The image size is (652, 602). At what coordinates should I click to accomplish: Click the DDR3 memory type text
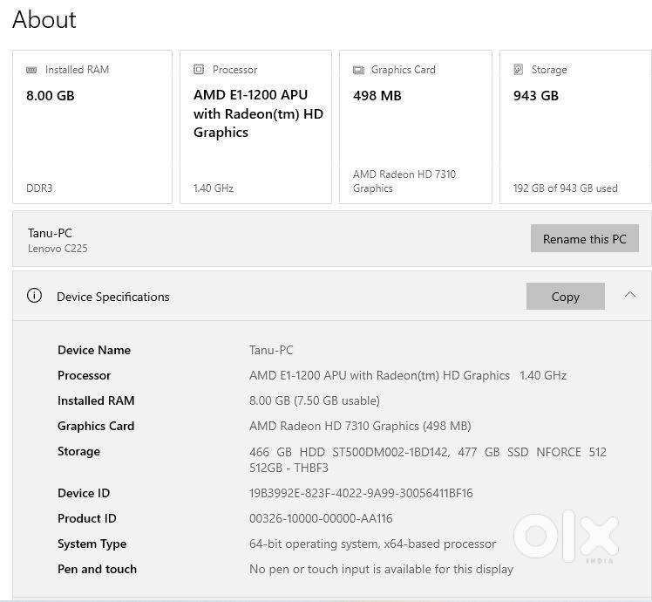pyautogui.click(x=39, y=188)
